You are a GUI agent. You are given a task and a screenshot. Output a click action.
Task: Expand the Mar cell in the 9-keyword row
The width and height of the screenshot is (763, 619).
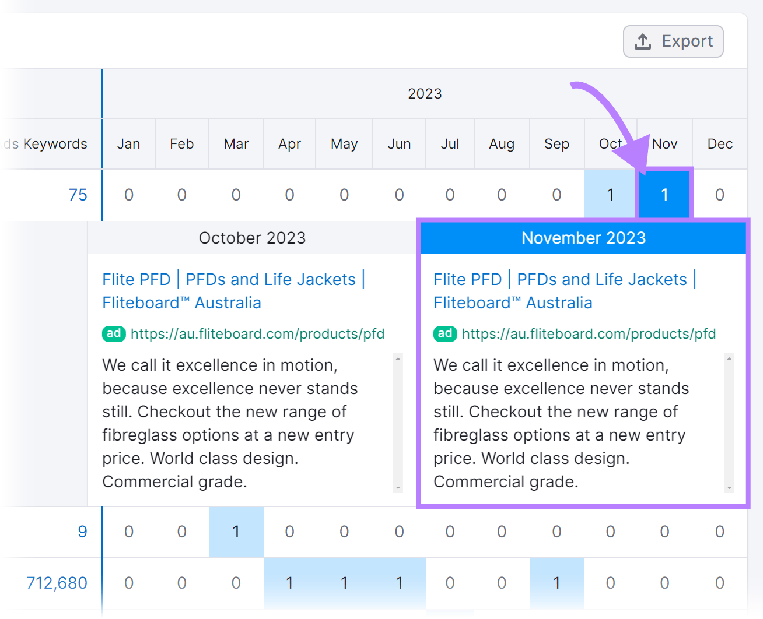(236, 532)
